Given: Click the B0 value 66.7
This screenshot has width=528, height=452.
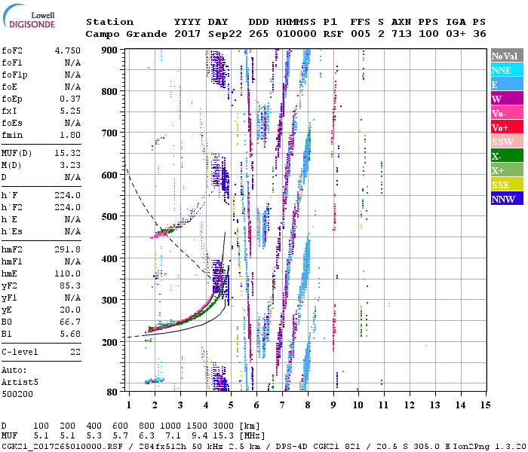Looking at the screenshot, I should tap(70, 322).
